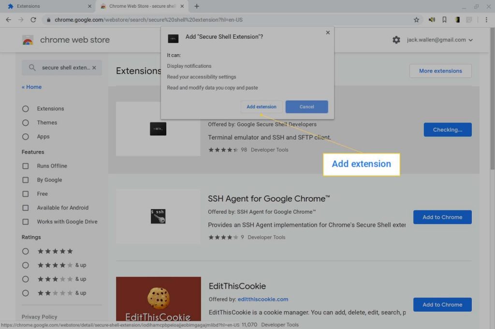Screen dimensions: 495x329
Task: Click the 'Terminal emulator and SSH and SFTP client' description
Action: 269,137
